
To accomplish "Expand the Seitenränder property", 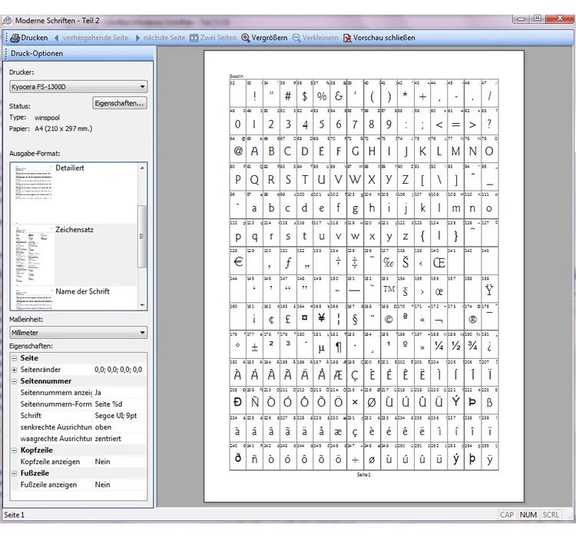I will tap(15, 370).
